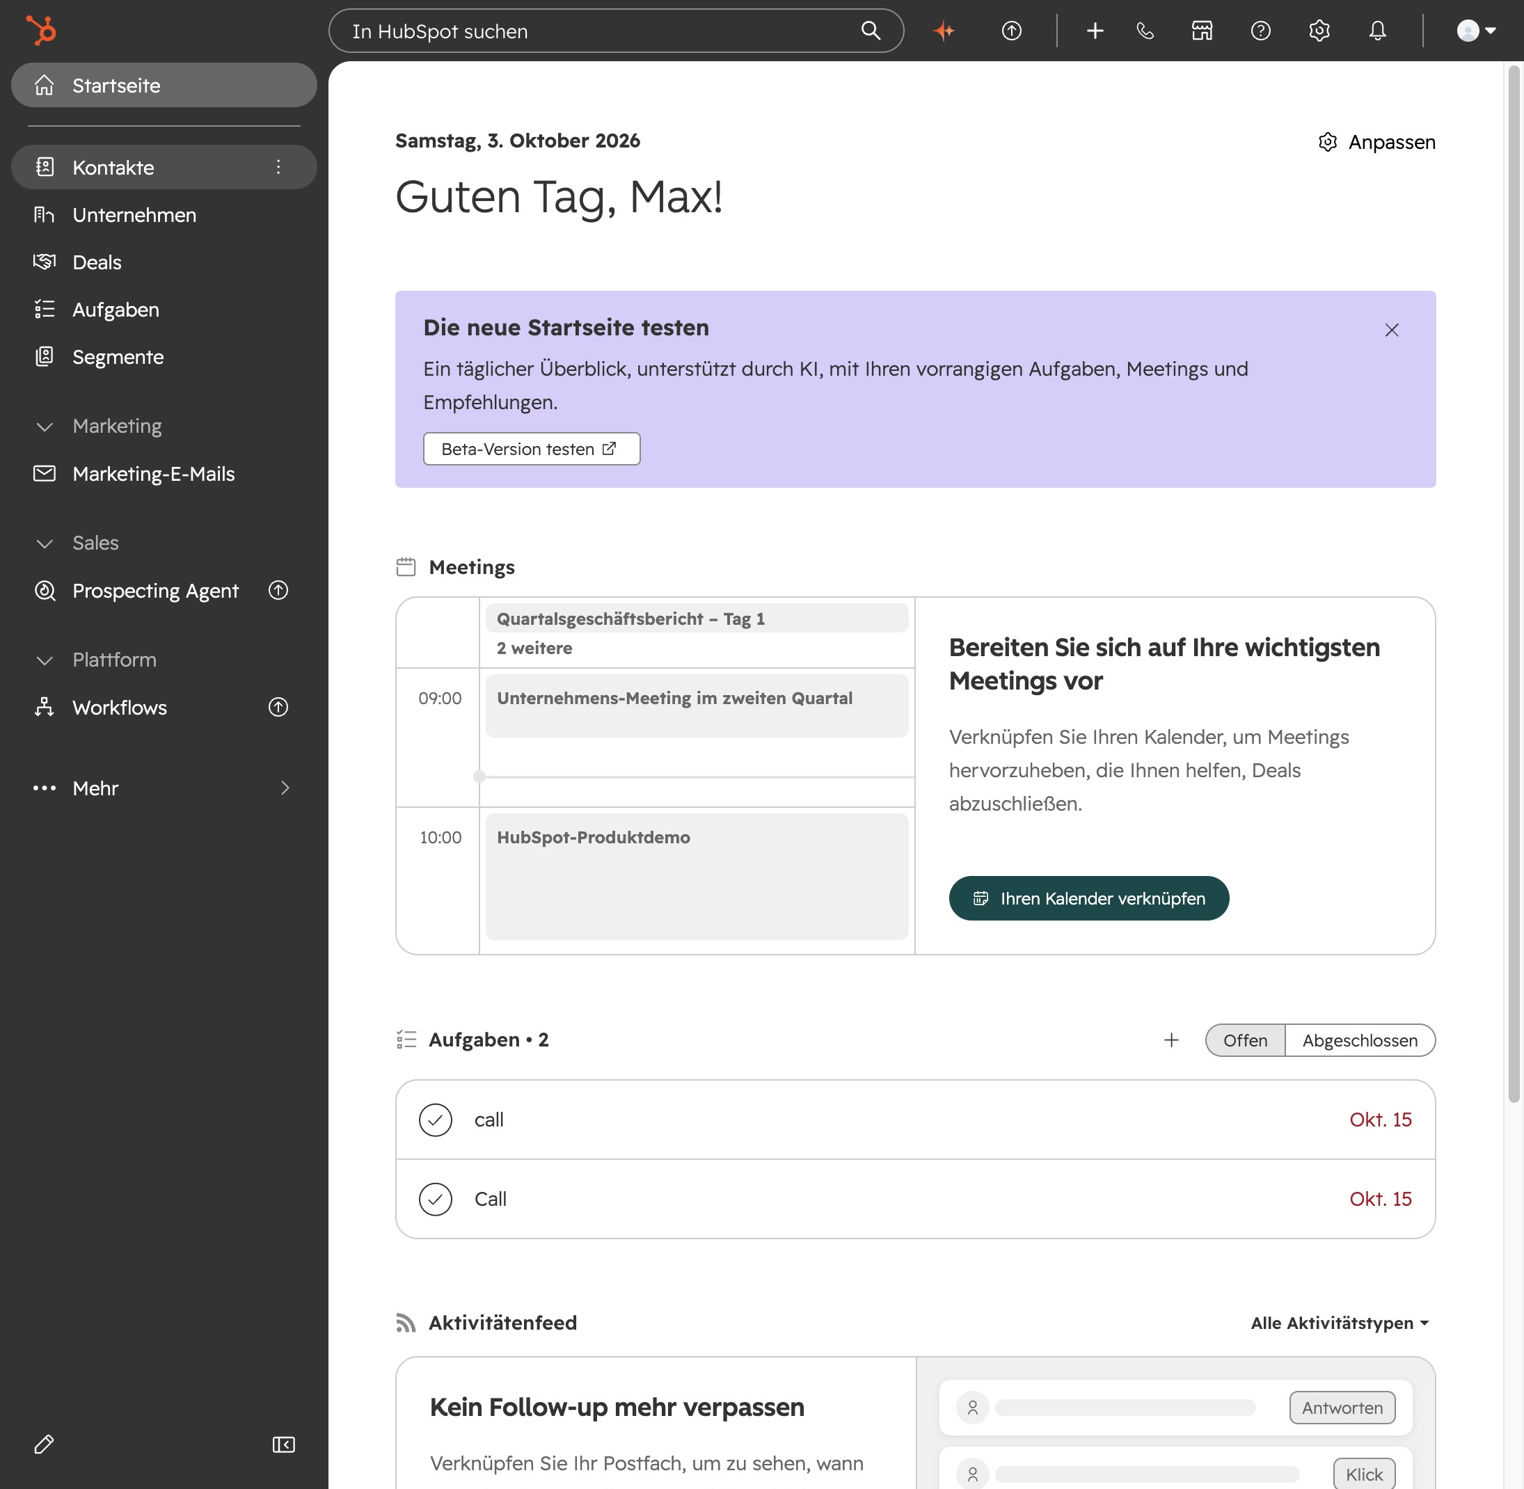Open the phone calling icon
The height and width of the screenshot is (1489, 1524).
click(1145, 31)
